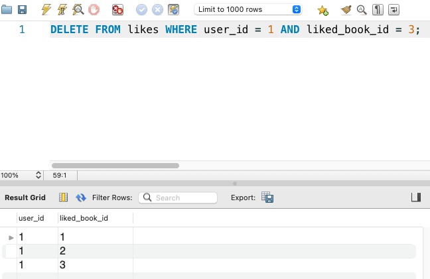The width and height of the screenshot is (430, 279).
Task: Select user_id cell in the first row
Action: 37,237
